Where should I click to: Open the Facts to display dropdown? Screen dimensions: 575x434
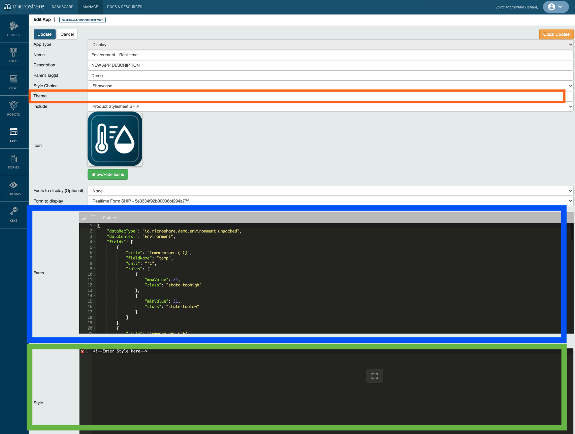tap(330, 191)
